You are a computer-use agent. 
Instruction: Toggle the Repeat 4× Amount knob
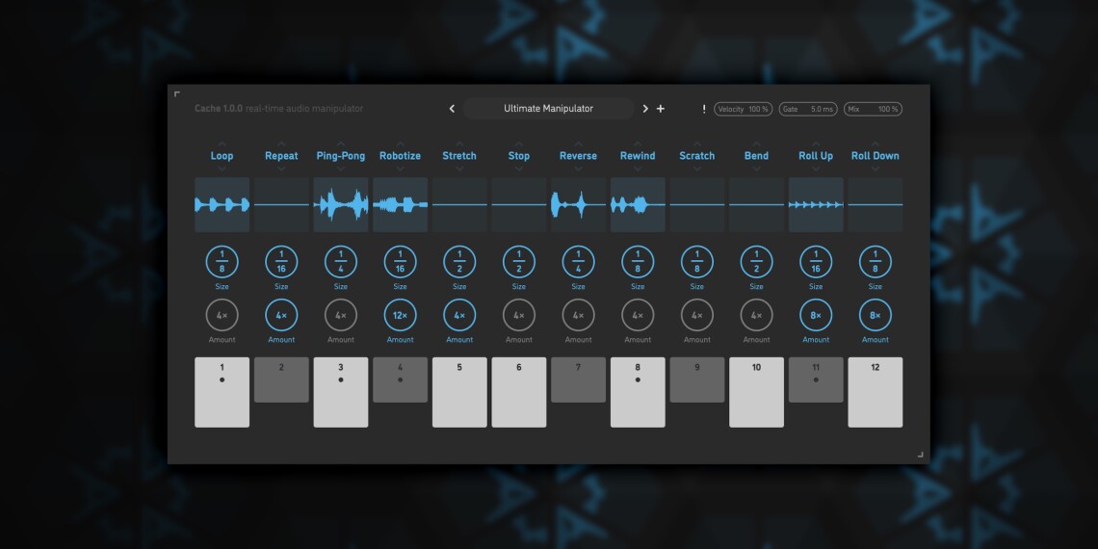(x=281, y=315)
